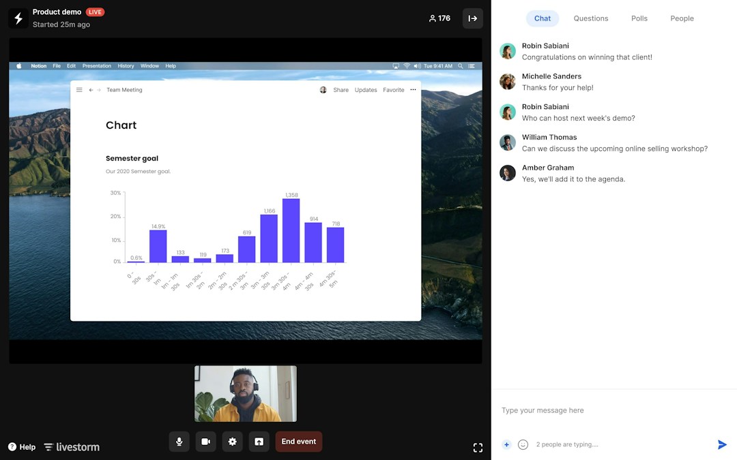Click the share screen button
737x460 pixels.
[x=259, y=442]
